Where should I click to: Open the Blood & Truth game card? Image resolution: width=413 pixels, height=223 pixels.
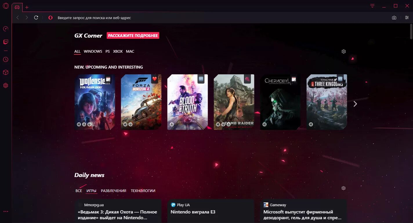(x=188, y=102)
